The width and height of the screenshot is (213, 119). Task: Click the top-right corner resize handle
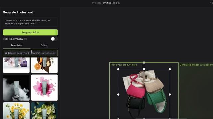point(170,69)
